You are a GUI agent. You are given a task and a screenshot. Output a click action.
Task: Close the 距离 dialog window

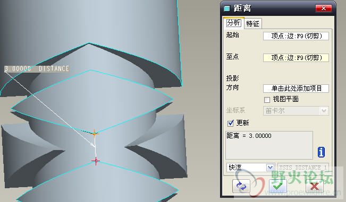point(324,8)
